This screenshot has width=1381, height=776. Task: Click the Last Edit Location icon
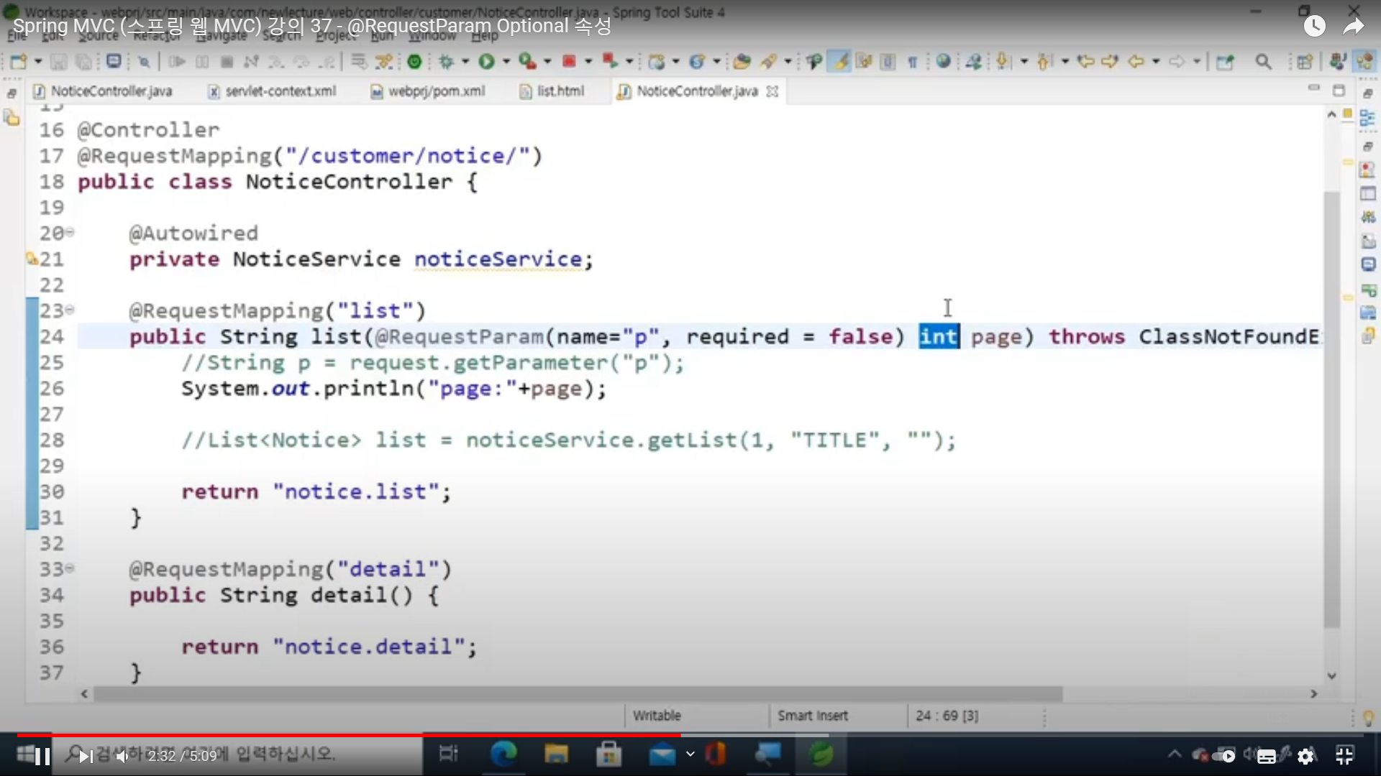click(1085, 62)
